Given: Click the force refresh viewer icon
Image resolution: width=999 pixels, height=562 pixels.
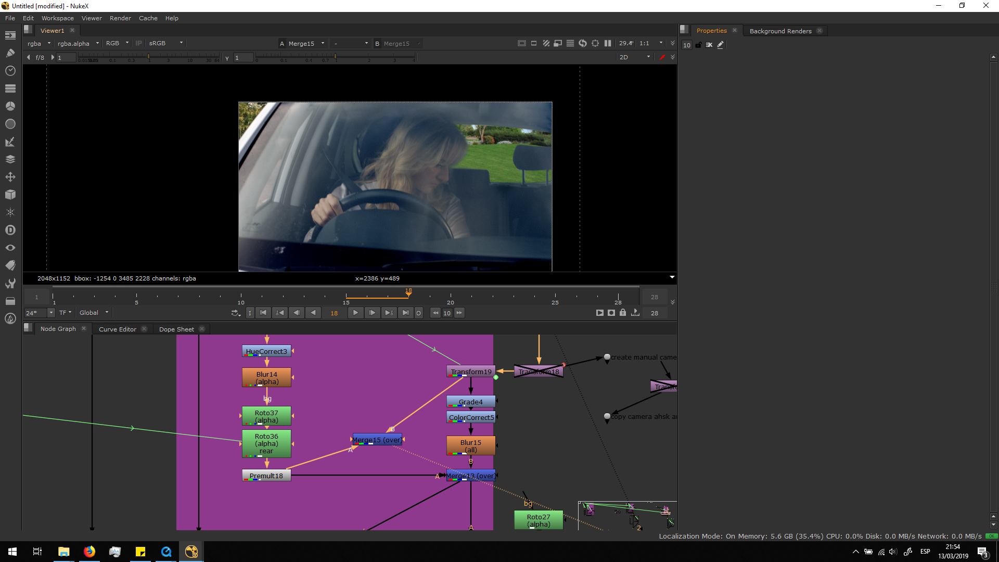Looking at the screenshot, I should click(x=583, y=44).
